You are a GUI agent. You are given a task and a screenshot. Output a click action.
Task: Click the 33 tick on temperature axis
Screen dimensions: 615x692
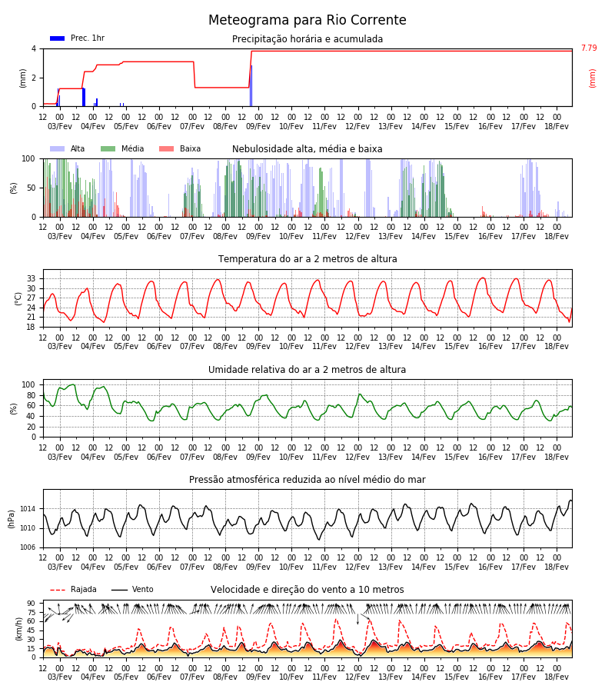pyautogui.click(x=32, y=279)
